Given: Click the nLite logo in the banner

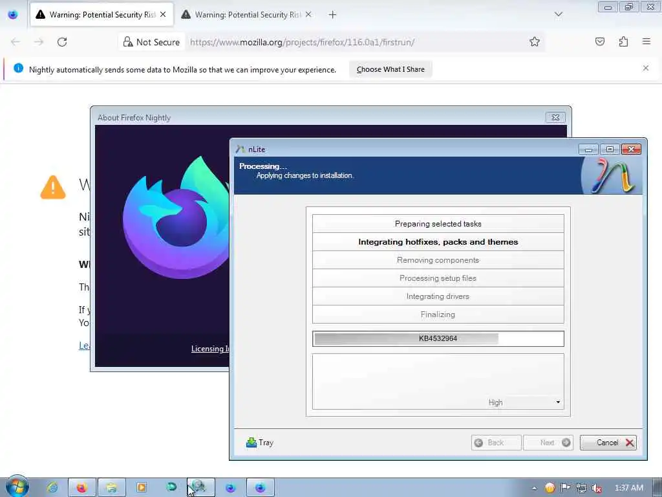Looking at the screenshot, I should [x=612, y=176].
